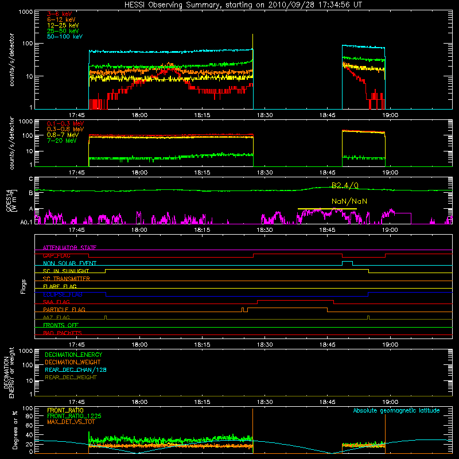Select the ECLIPSE_FLAG label
Screen dimensions: 459x459
coord(63,294)
